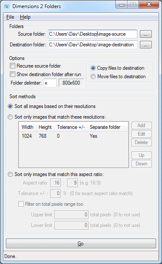Click the Up button
Image resolution: width=162 pixels, height=264 pixels.
click(x=142, y=155)
